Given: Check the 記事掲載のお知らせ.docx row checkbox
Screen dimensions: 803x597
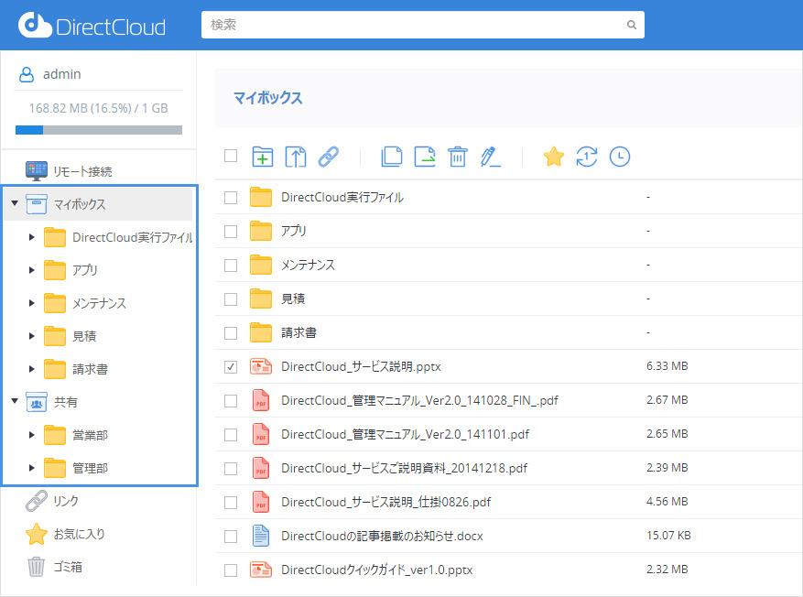Looking at the screenshot, I should (231, 536).
